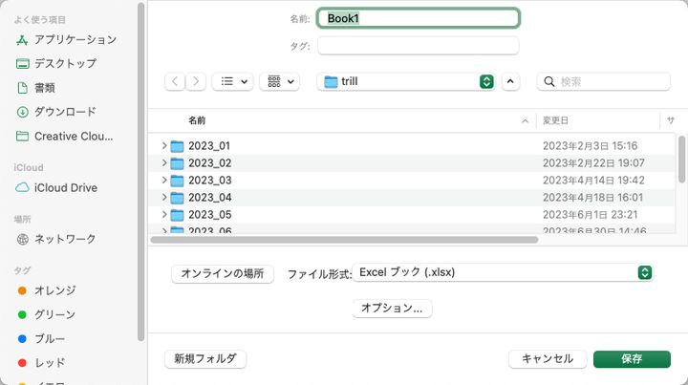This screenshot has width=688, height=385.
Task: Open Applications in the sidebar
Action: (x=75, y=39)
